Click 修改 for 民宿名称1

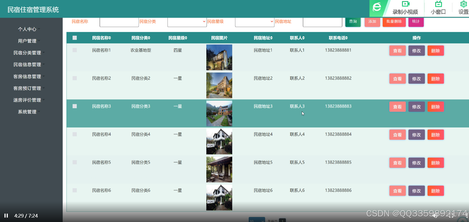(x=417, y=51)
